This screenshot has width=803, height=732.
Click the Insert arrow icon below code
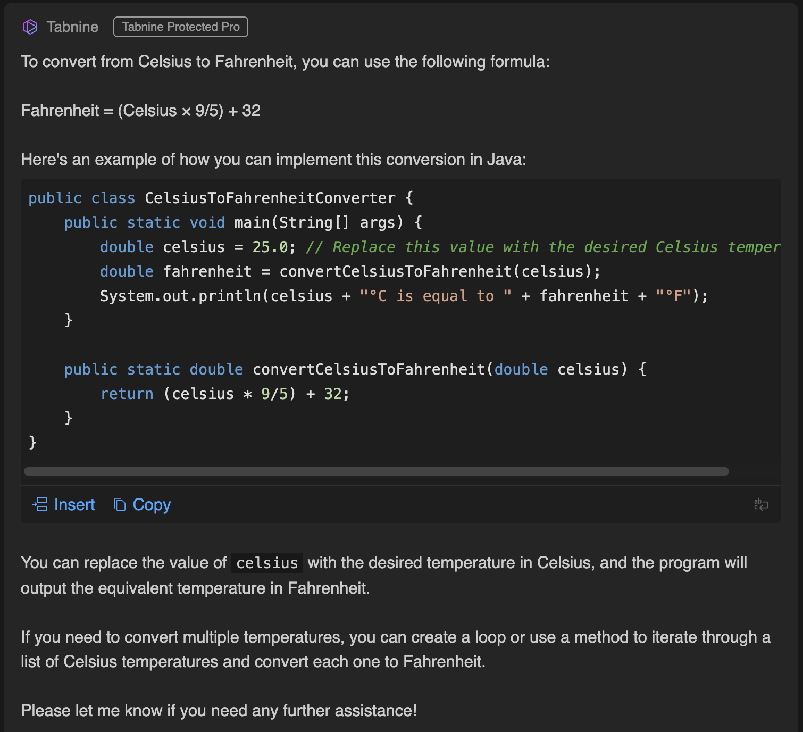(x=40, y=504)
